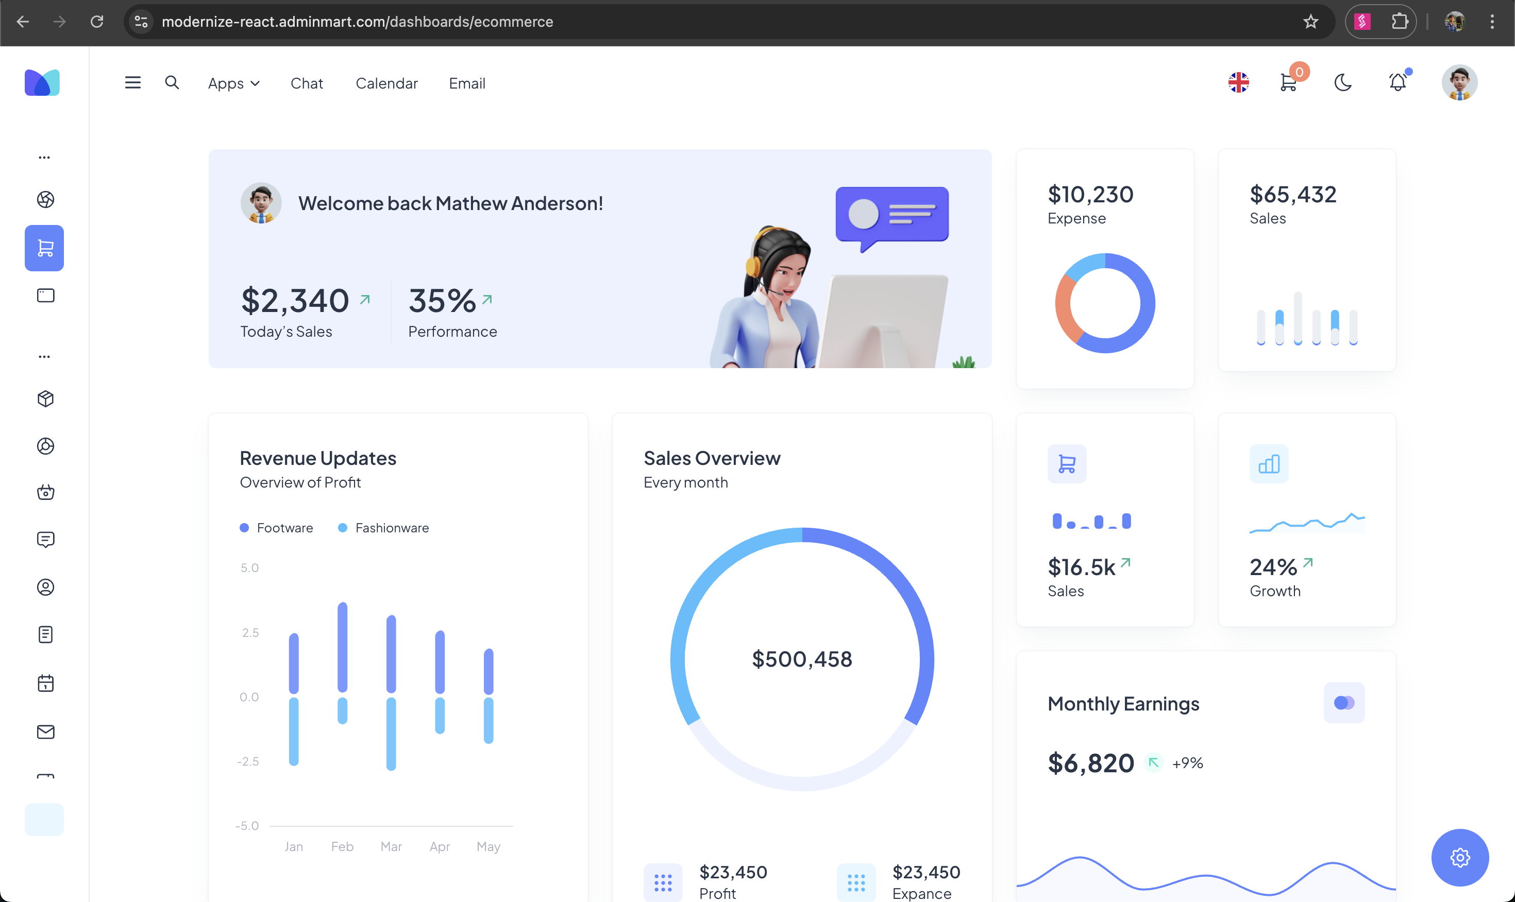1515x902 pixels.
Task: Click the Email navigation link
Action: tap(466, 83)
